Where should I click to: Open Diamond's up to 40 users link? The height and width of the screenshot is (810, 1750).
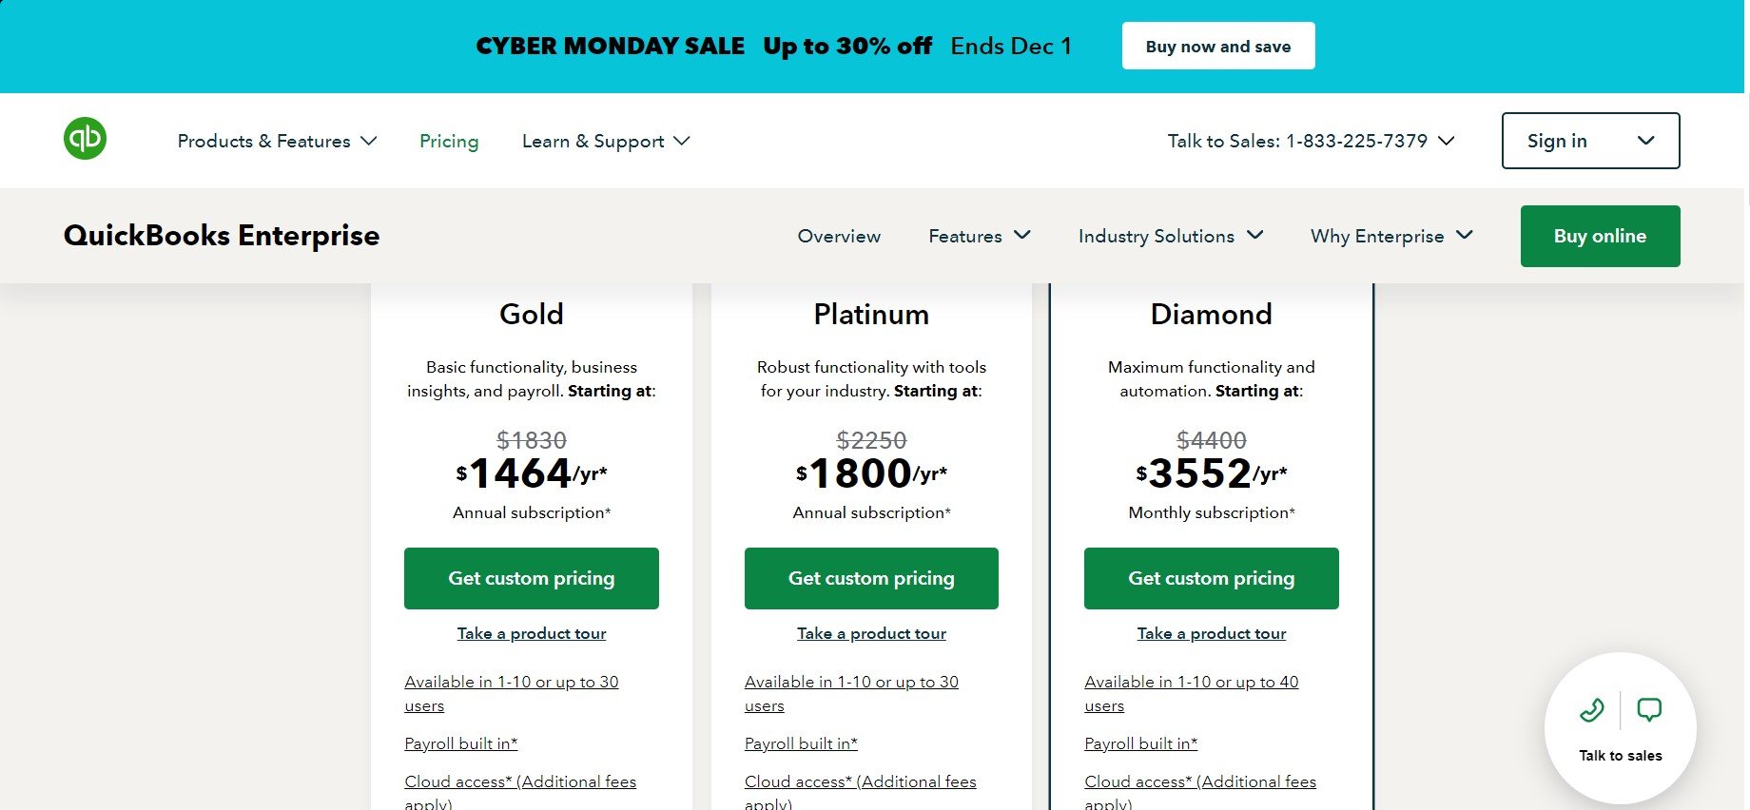click(x=1191, y=693)
